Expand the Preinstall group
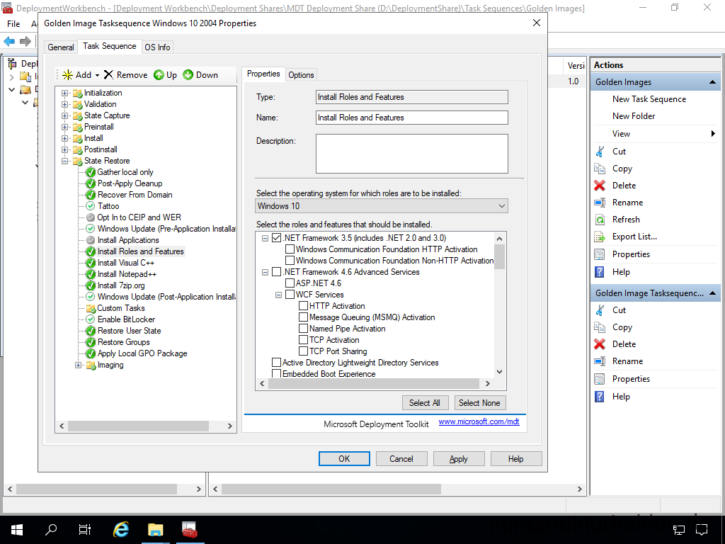 pos(64,127)
